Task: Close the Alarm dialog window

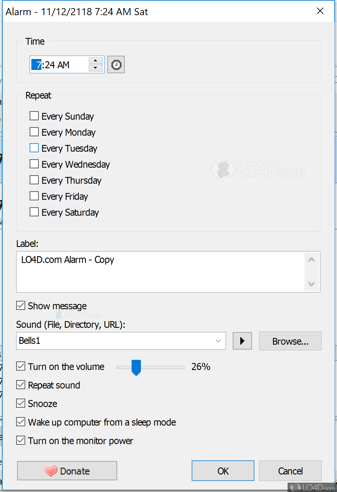Action: (320, 11)
